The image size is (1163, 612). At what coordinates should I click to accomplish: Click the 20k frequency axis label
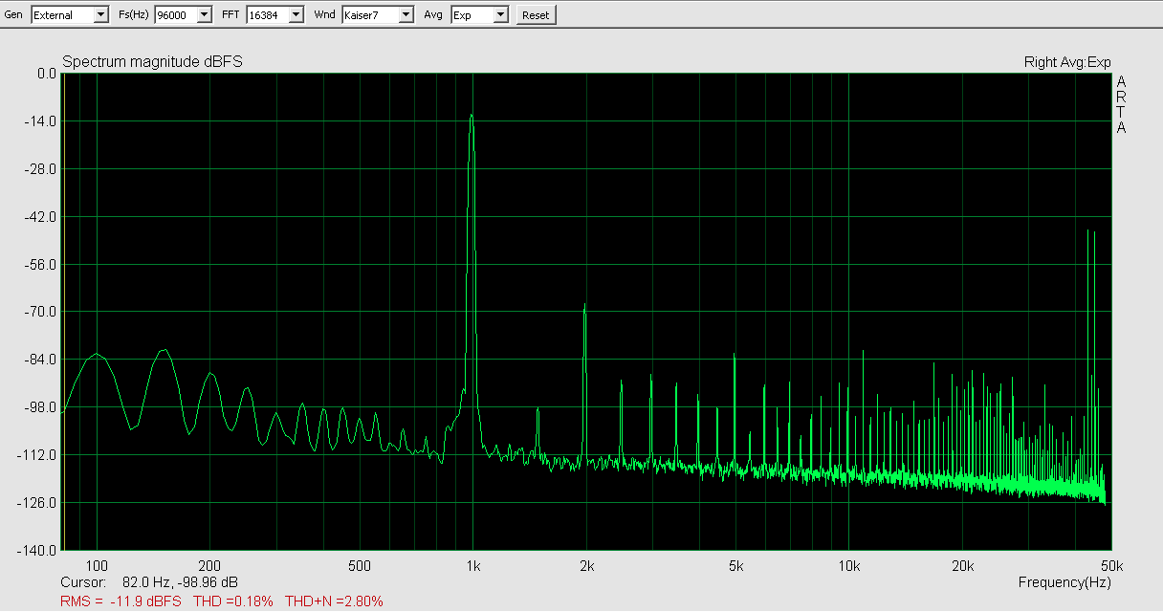click(963, 565)
